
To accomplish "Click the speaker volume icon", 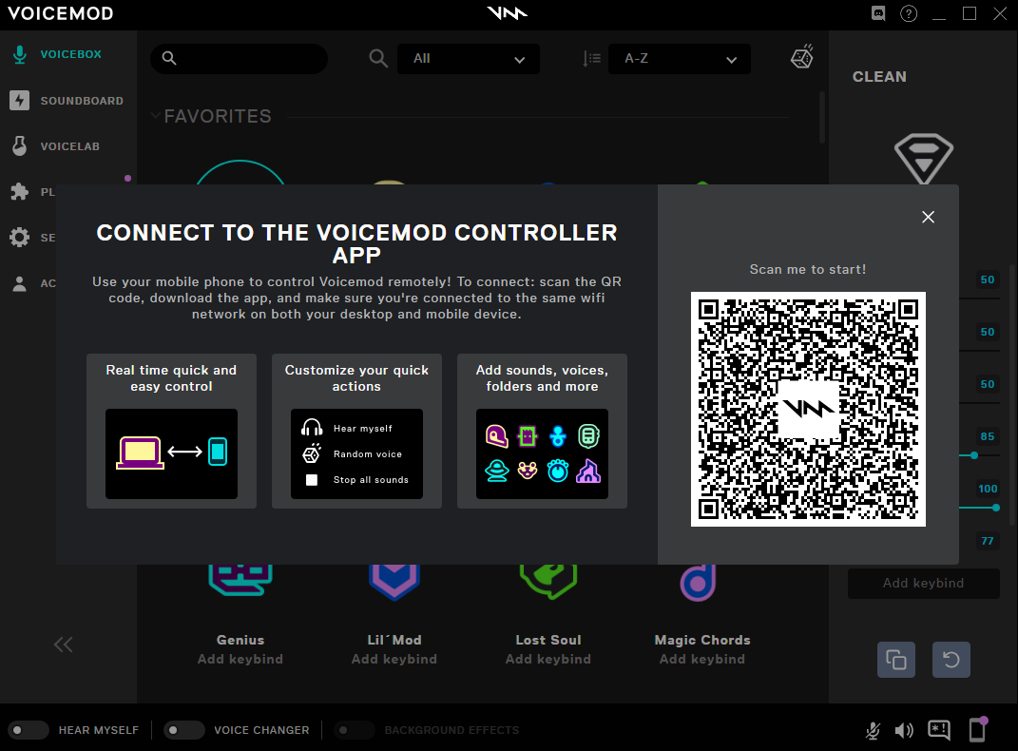I will (904, 731).
